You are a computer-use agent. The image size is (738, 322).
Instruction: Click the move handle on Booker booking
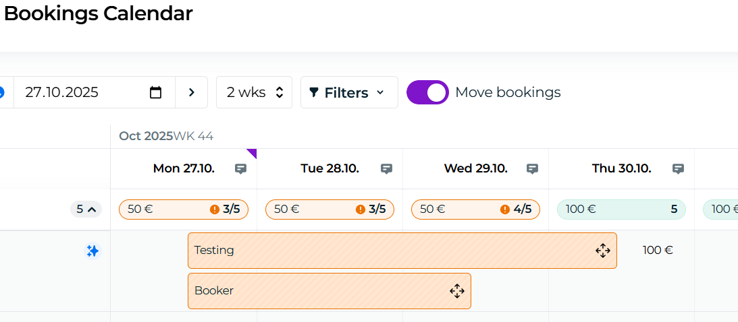(456, 291)
